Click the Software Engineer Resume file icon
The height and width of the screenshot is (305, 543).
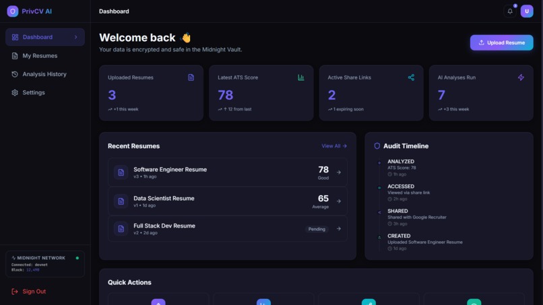coord(121,172)
